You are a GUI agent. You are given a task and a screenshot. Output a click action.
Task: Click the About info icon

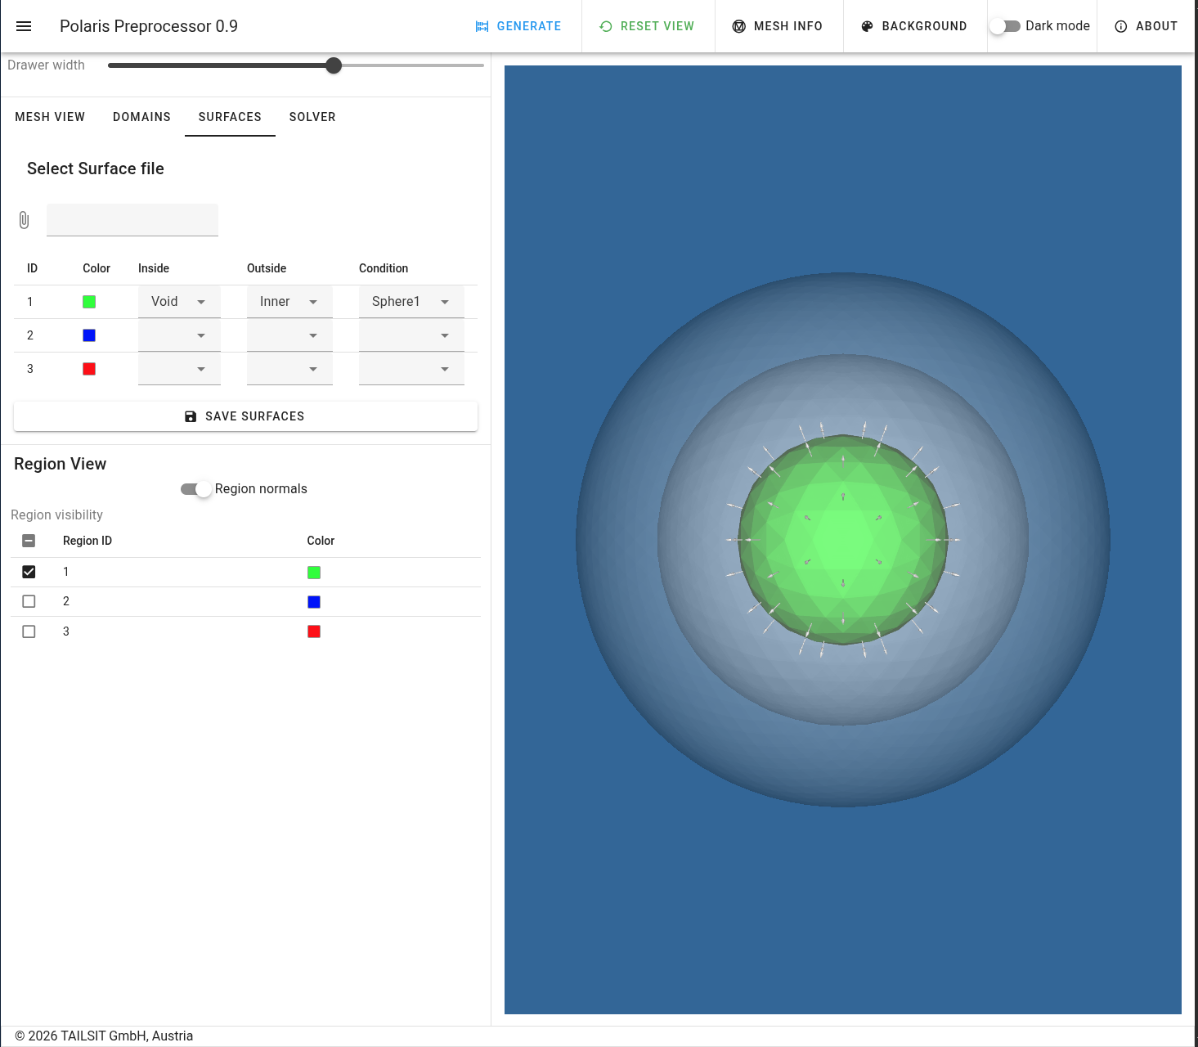coord(1121,26)
